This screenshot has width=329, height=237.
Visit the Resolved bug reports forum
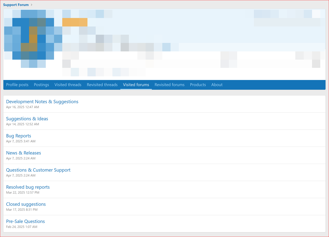pyautogui.click(x=28, y=187)
